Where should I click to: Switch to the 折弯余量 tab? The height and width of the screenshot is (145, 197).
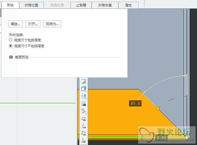click(x=105, y=5)
